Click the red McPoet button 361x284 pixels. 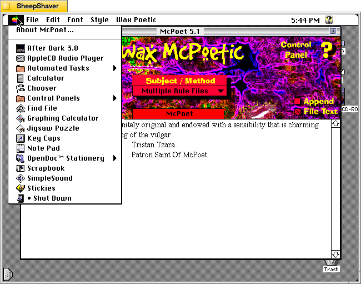tap(178, 114)
